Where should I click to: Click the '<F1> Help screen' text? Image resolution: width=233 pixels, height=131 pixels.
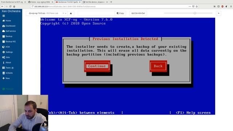click(x=193, y=113)
